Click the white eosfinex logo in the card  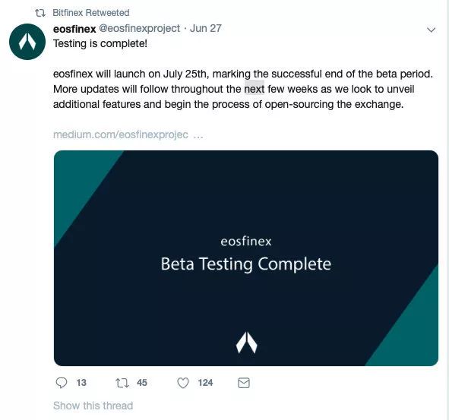pos(247,343)
